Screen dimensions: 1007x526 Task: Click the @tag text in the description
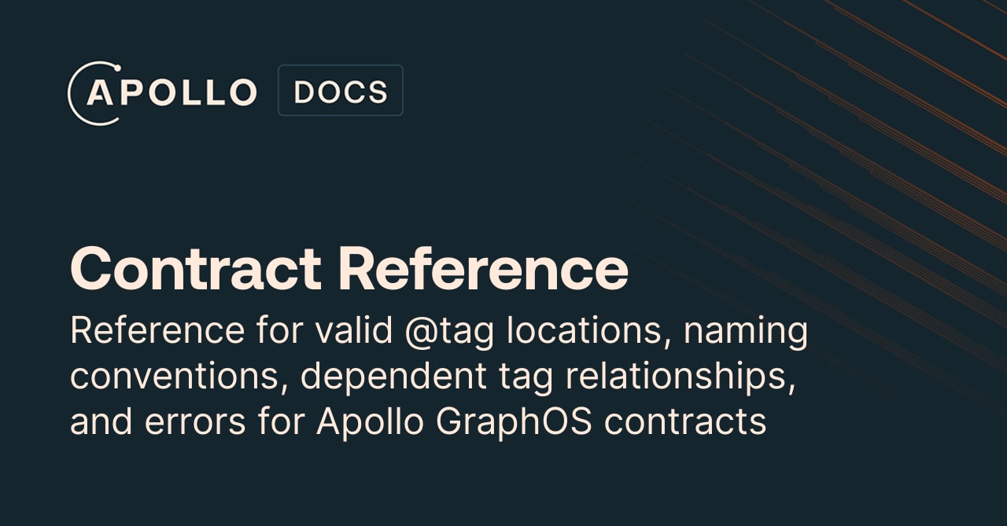[450, 332]
